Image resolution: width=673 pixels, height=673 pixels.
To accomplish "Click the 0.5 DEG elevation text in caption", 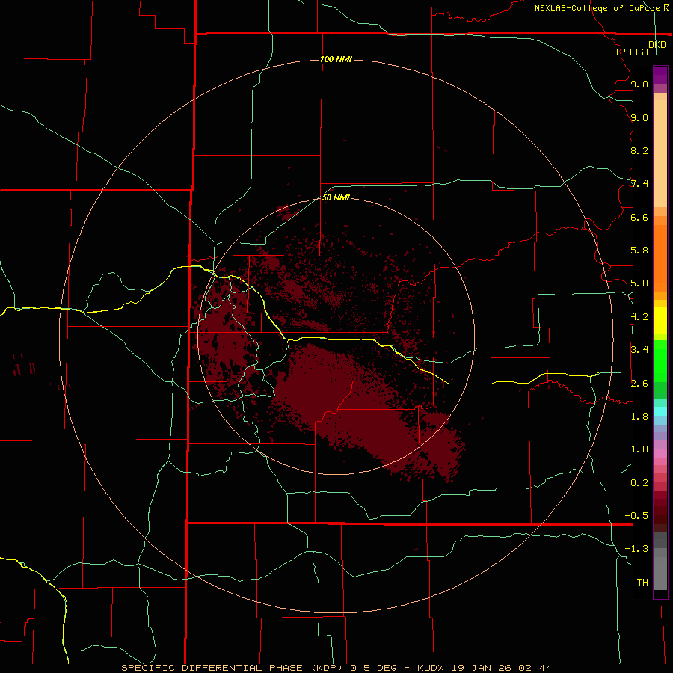I will tap(373, 668).
